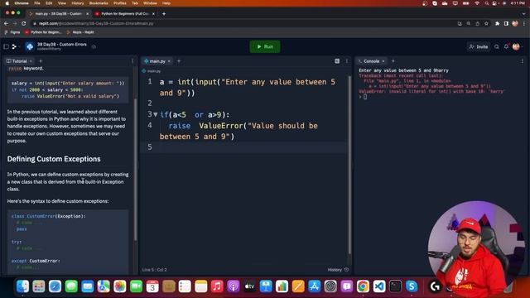Open the Invite collaborators button
This screenshot has width=530, height=298.
click(x=479, y=46)
